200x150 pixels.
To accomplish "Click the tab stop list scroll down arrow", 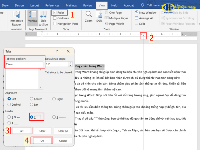I will 40,87.
